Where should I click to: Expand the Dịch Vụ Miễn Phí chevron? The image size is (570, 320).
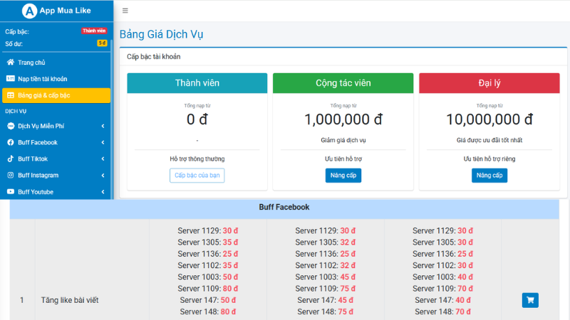(x=103, y=126)
